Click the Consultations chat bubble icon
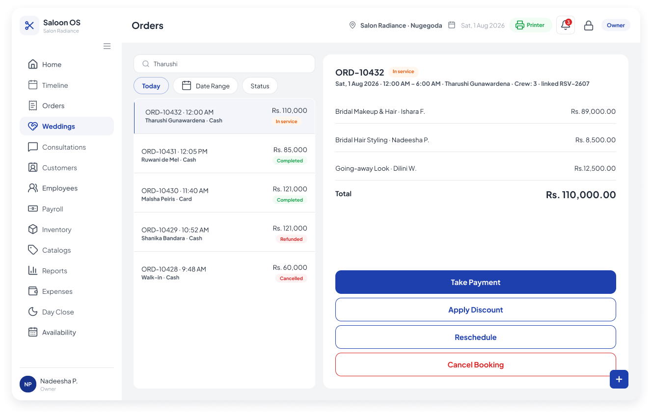 [x=33, y=147]
